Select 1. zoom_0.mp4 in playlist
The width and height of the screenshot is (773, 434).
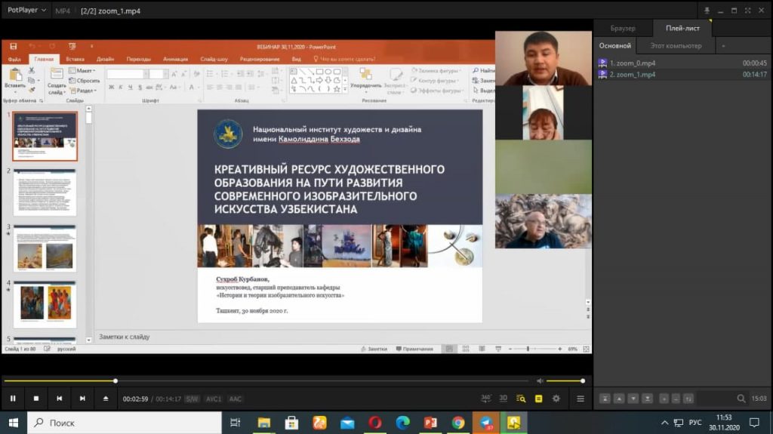[632, 63]
